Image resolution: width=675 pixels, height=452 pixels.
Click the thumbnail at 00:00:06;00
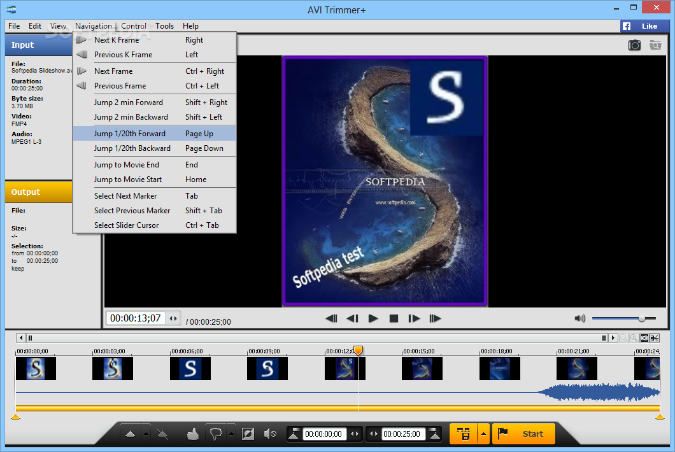coord(190,369)
